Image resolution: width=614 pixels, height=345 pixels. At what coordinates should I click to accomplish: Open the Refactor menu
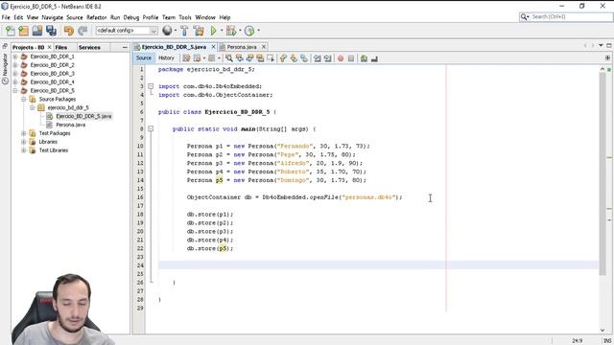pos(96,17)
